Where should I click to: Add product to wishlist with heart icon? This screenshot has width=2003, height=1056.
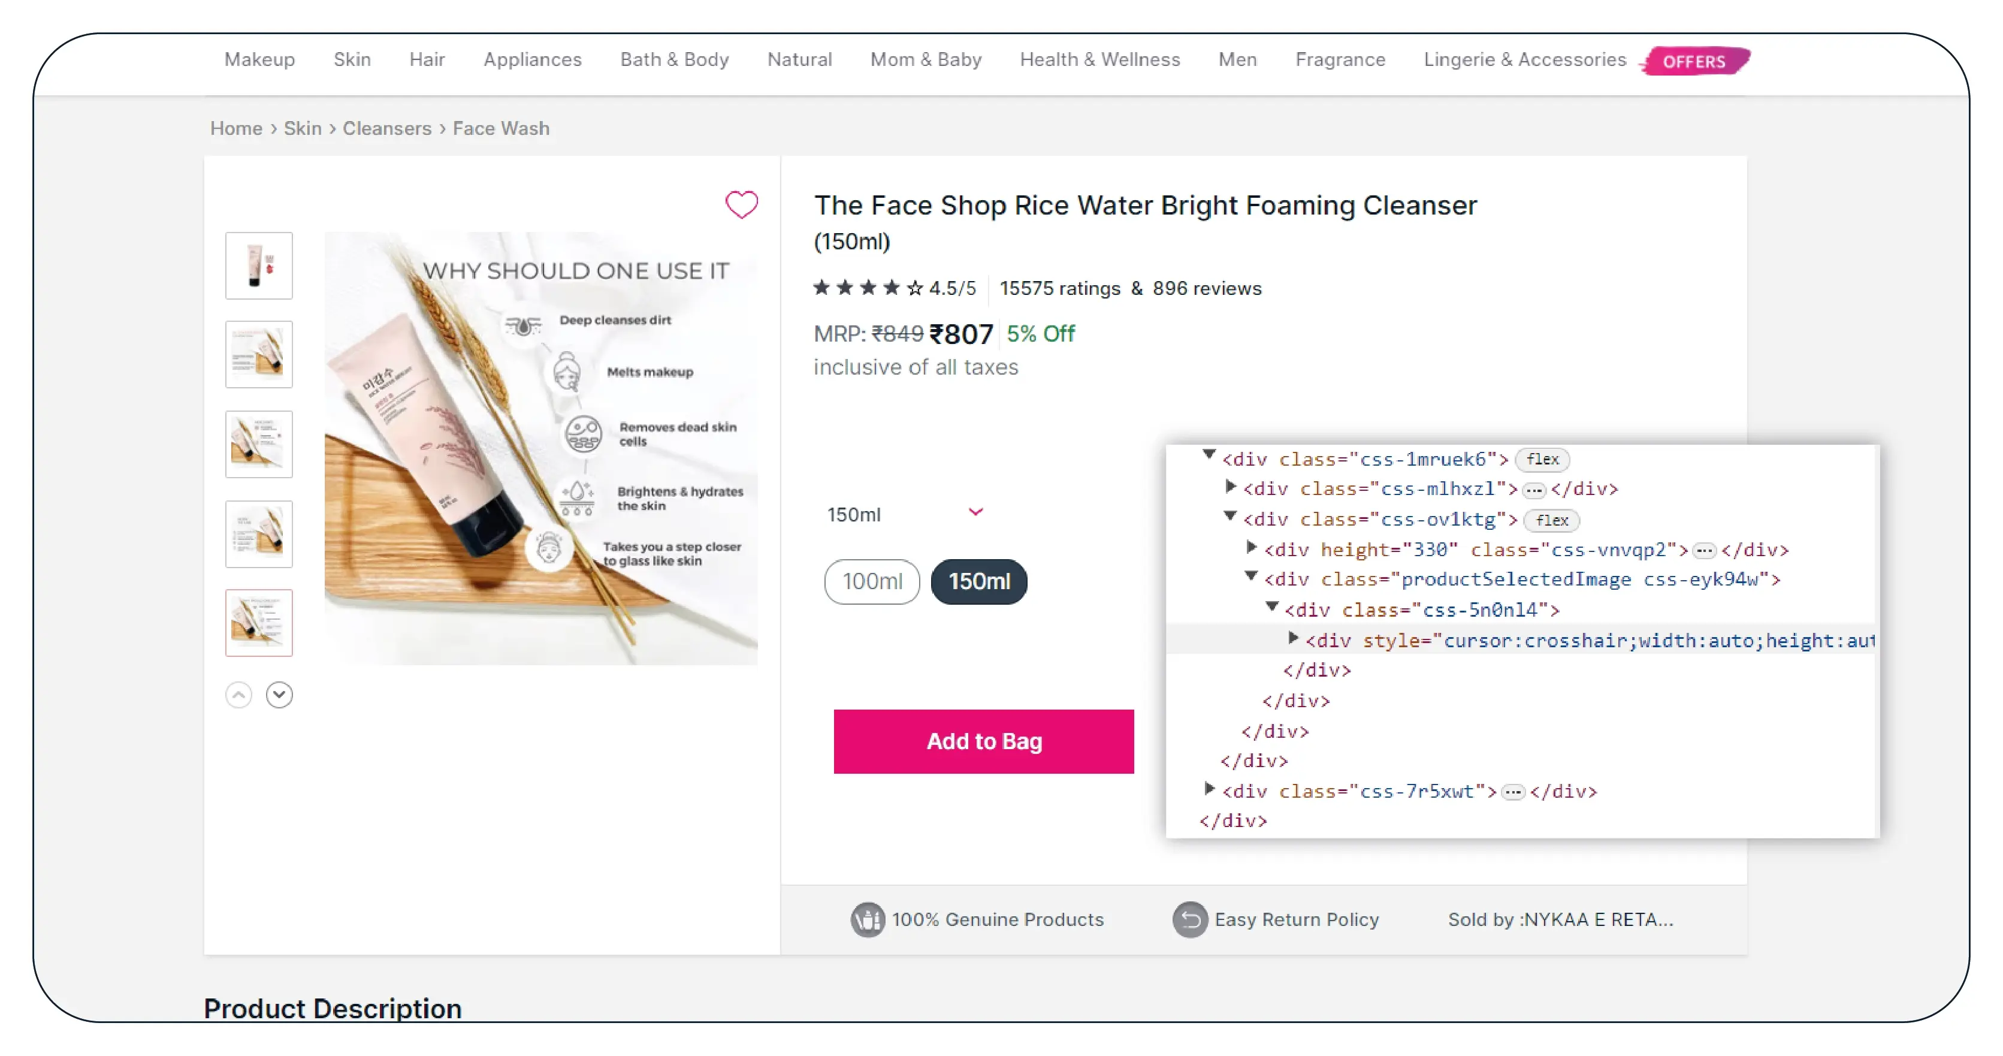click(741, 204)
